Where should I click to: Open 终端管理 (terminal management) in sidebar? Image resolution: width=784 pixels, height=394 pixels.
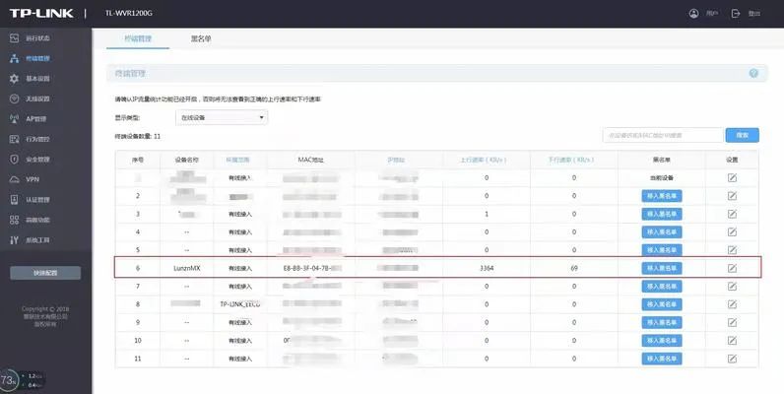[30, 58]
